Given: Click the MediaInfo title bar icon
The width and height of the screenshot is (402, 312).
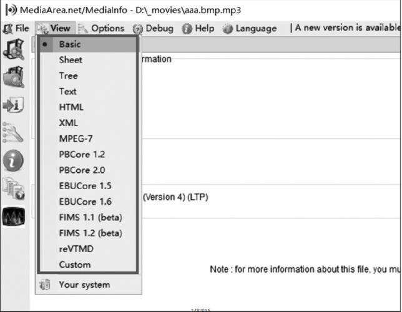Looking at the screenshot, I should 11,10.
